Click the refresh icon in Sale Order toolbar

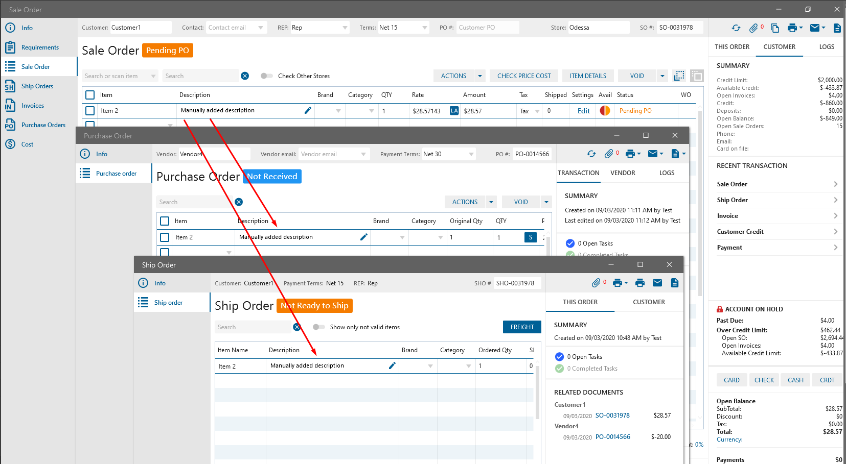(x=736, y=28)
